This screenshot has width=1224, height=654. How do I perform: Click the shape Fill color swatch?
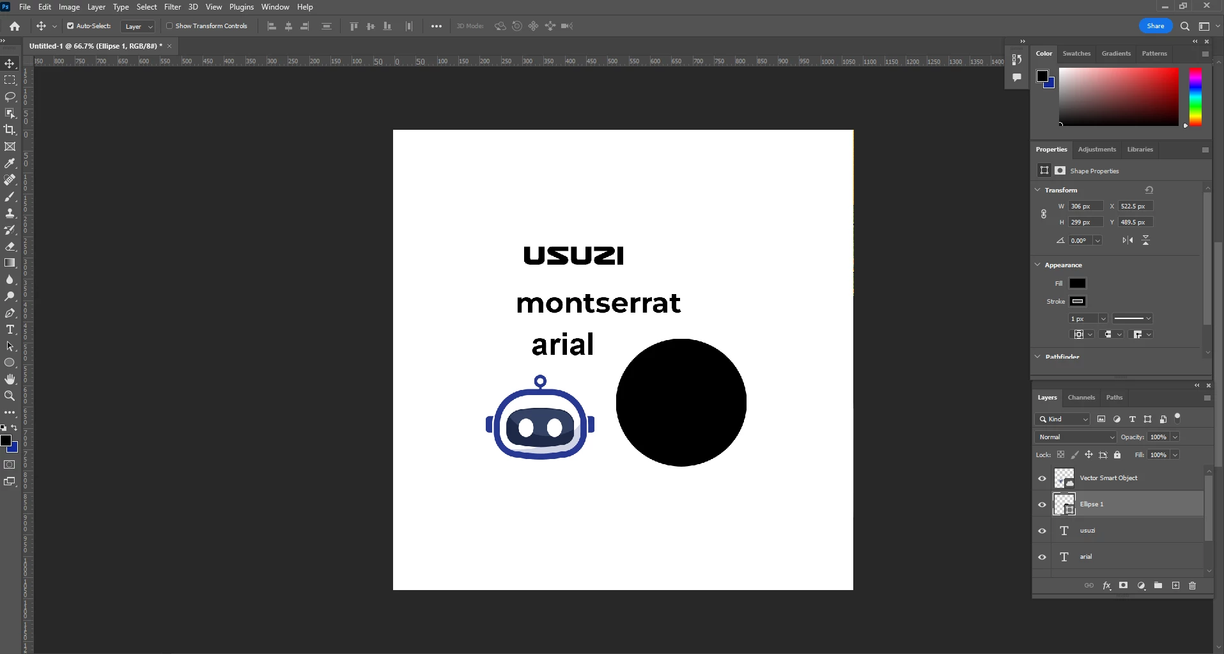tap(1078, 283)
